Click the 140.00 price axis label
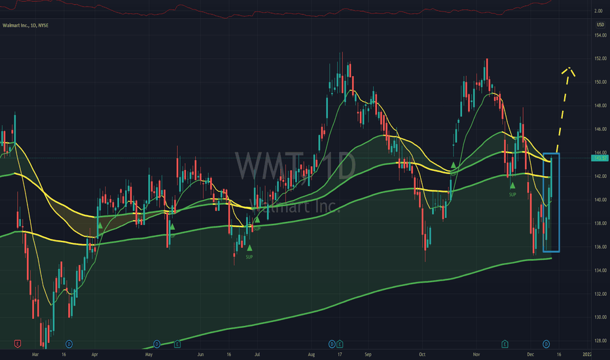The image size is (610, 360). click(600, 200)
